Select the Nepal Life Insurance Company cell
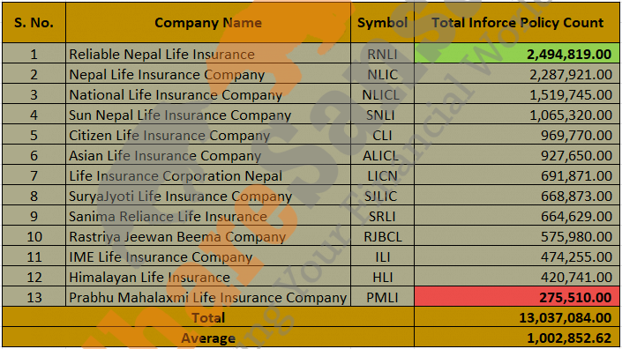 (208, 74)
